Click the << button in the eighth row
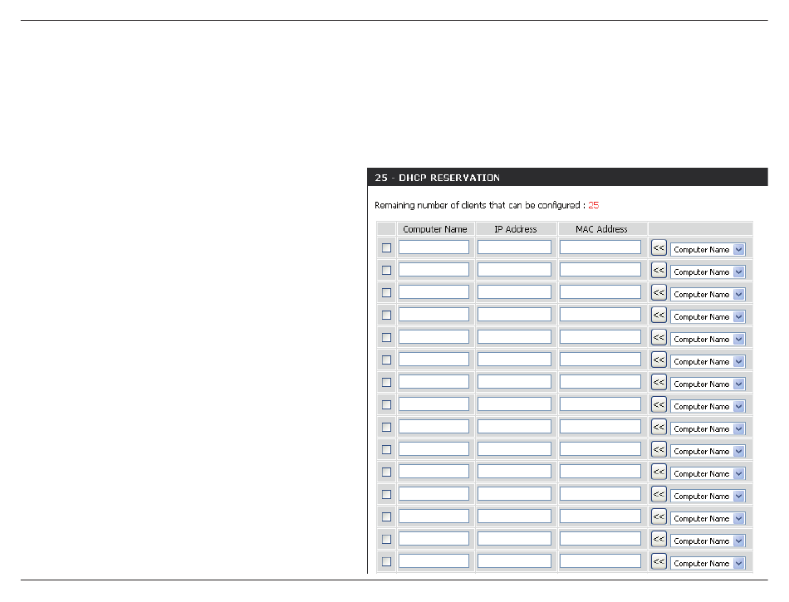Viewport: 789px width, 602px height. pyautogui.click(x=659, y=404)
